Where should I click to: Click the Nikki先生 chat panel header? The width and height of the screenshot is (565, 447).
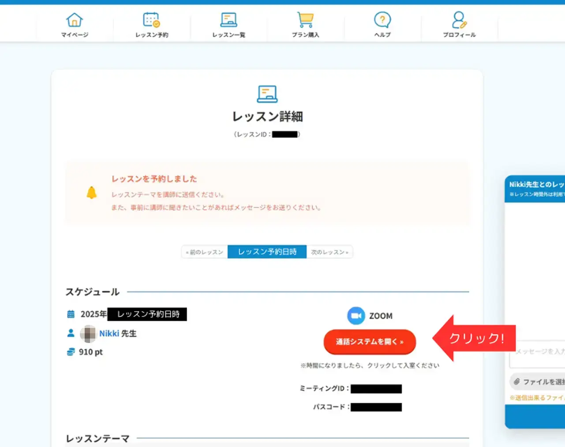(536, 188)
